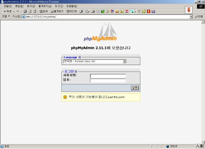Click the green floppy-disk toolbar icon

click(x=103, y=11)
